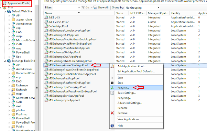The width and height of the screenshot is (207, 131).
Task: Click the Show All toolbar icon
Action: 95,8
